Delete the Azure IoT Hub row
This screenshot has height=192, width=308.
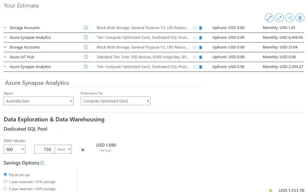[201, 57]
